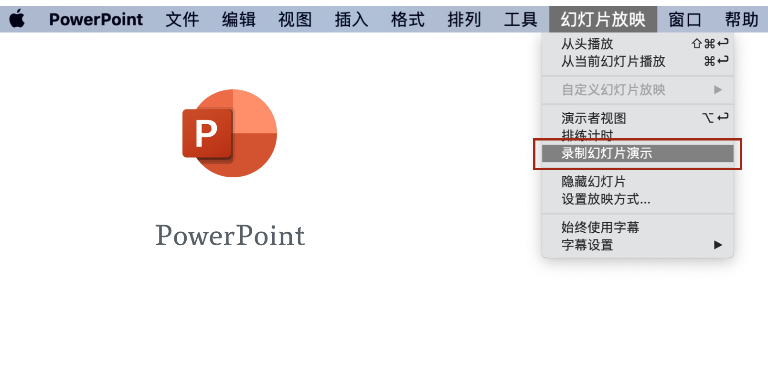Open the 排列 menu

pos(464,20)
